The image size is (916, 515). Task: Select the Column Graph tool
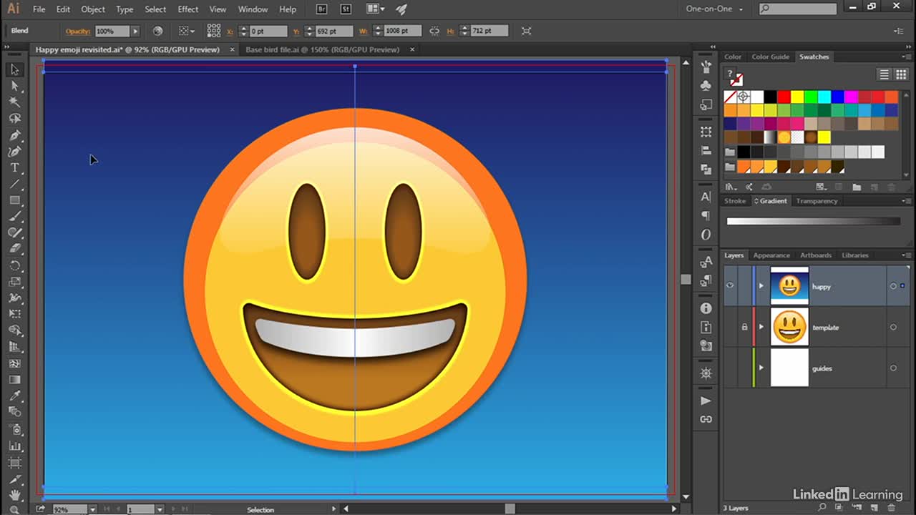tap(14, 446)
